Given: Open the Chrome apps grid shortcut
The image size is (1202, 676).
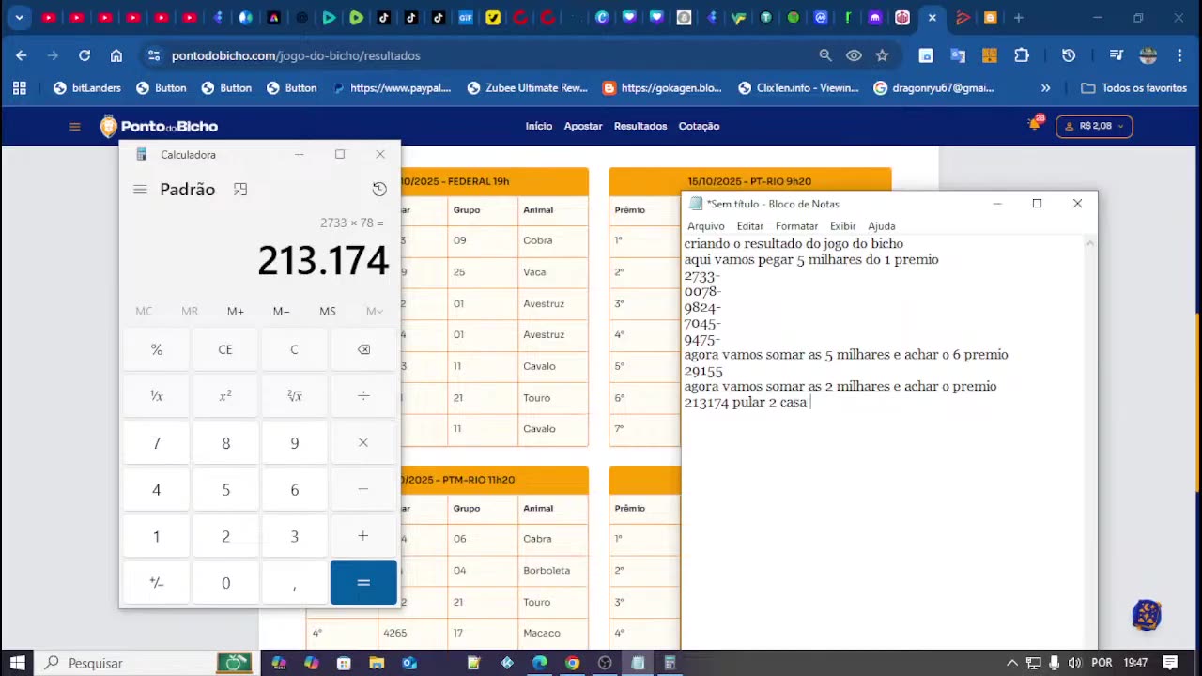Looking at the screenshot, I should pos(20,88).
